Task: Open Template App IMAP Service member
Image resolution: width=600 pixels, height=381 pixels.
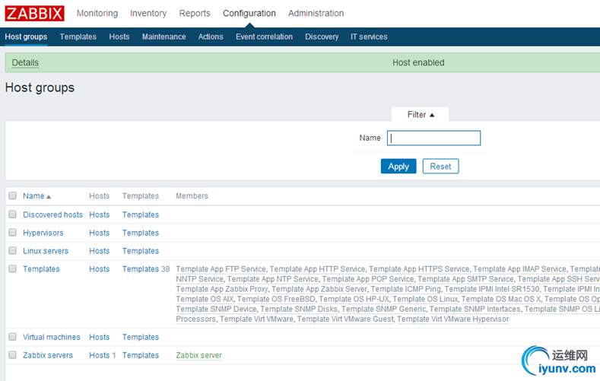Action: [519, 269]
